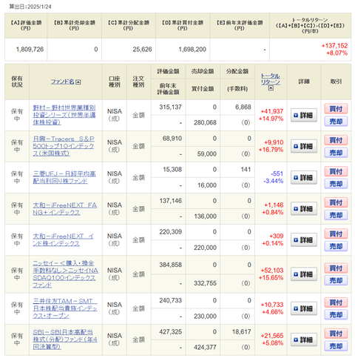Select cumulative distribution value 25,626
The width and height of the screenshot is (355, 361).
tap(142, 50)
